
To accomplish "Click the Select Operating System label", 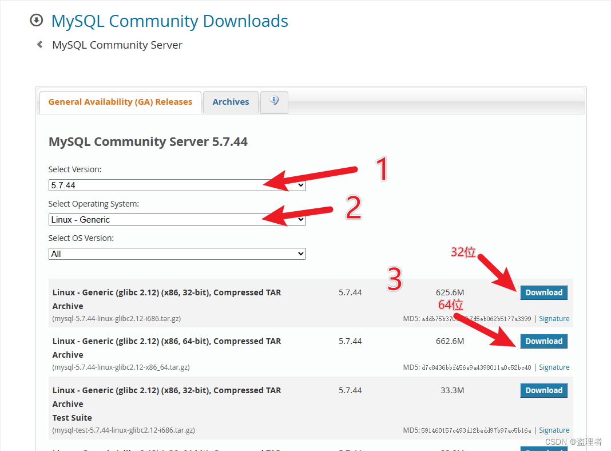I will click(x=93, y=204).
